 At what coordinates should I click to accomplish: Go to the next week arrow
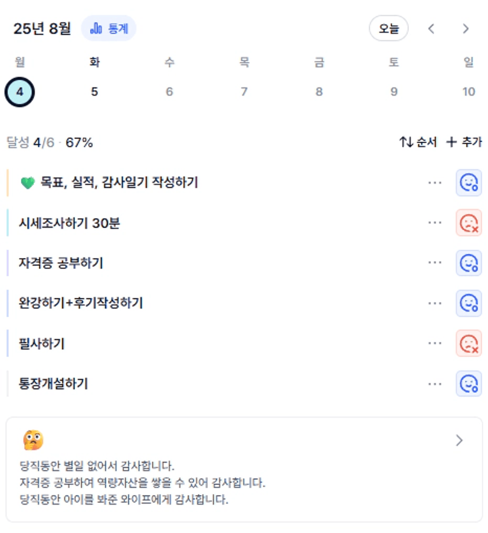(466, 28)
